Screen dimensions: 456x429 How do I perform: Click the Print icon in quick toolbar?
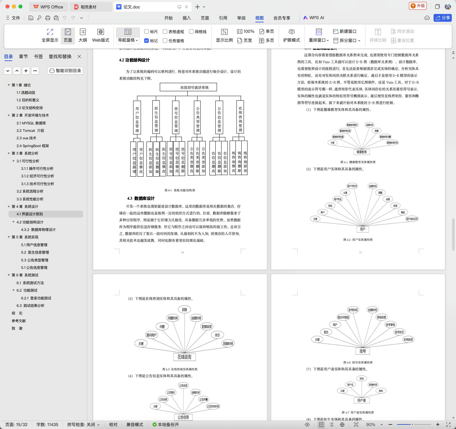48,18
